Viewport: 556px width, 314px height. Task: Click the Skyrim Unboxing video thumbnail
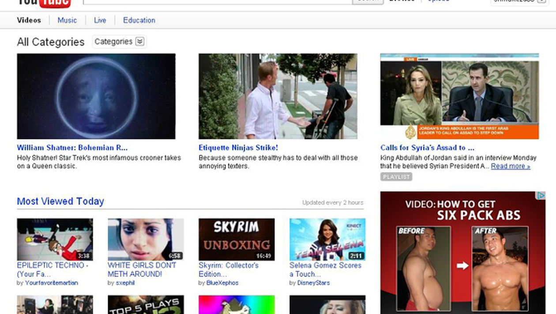click(x=237, y=239)
